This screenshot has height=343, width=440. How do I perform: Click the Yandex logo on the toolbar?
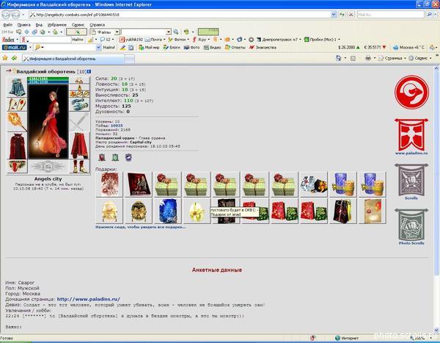(8, 40)
